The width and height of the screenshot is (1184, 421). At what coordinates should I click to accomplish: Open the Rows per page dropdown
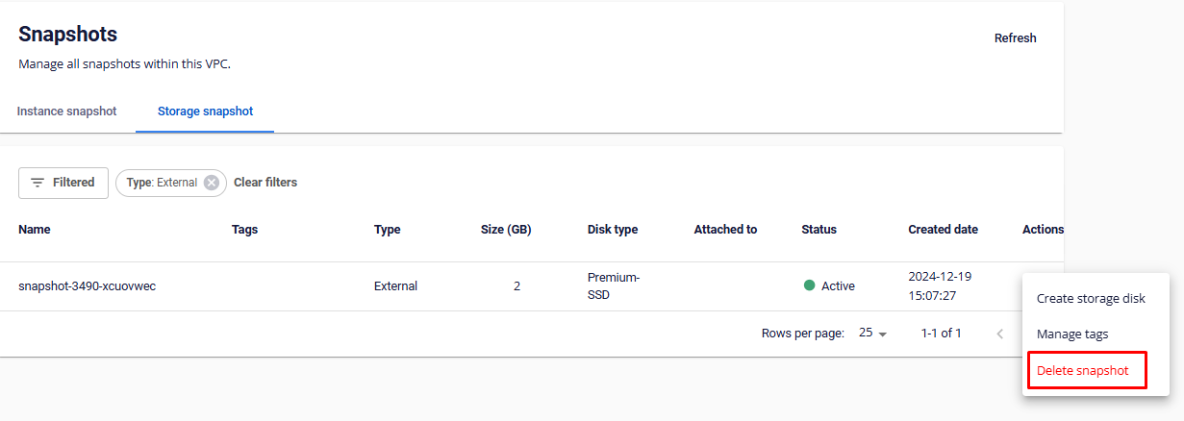pos(872,334)
